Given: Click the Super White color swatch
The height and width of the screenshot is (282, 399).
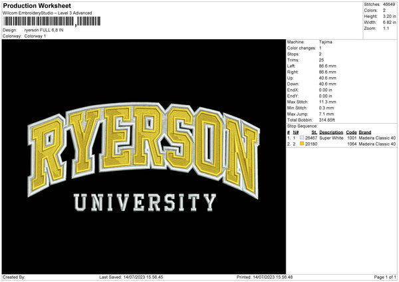Looking at the screenshot, I should pos(302,138).
